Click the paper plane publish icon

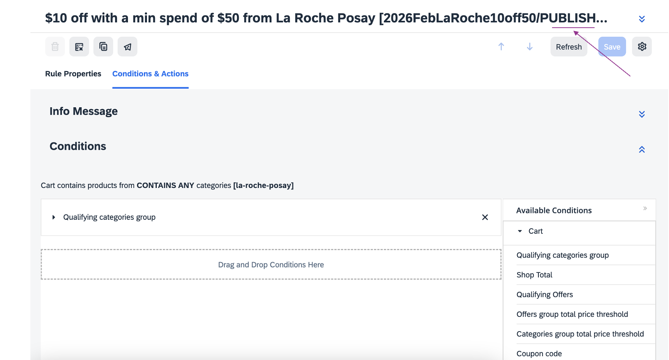click(x=128, y=47)
